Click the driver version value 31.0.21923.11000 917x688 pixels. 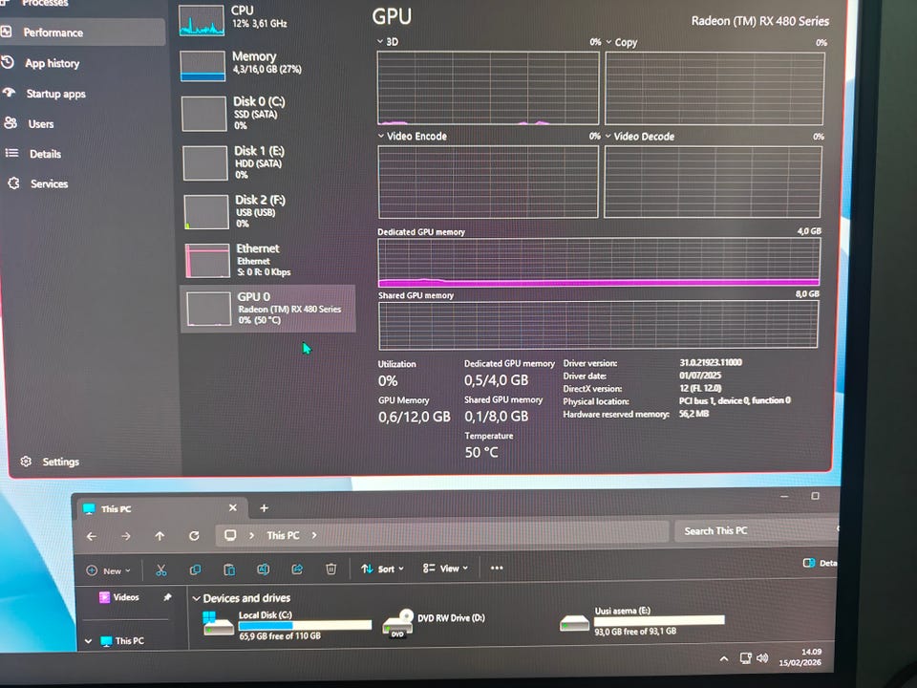pos(711,362)
